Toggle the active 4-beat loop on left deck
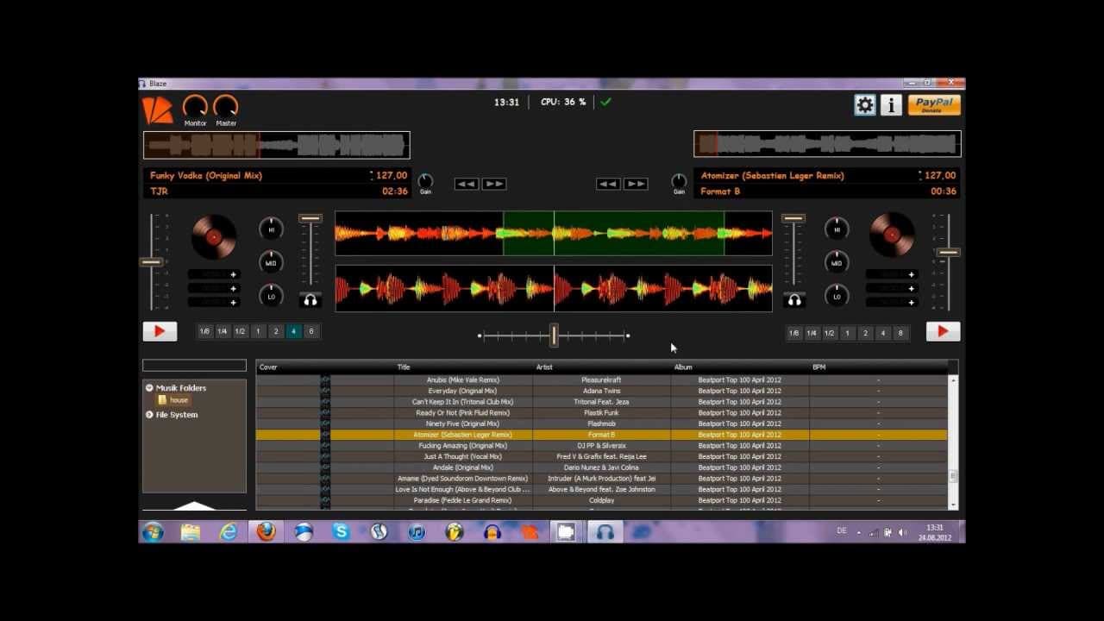1104x621 pixels. 293,331
